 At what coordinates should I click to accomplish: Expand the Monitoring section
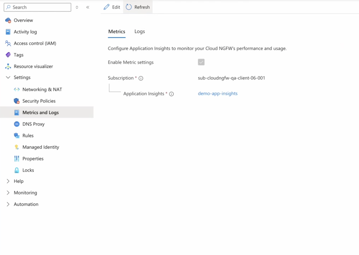[8, 193]
